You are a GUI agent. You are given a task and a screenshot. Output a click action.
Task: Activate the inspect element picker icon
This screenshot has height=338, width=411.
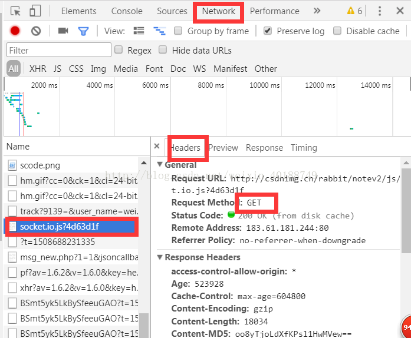[15, 11]
